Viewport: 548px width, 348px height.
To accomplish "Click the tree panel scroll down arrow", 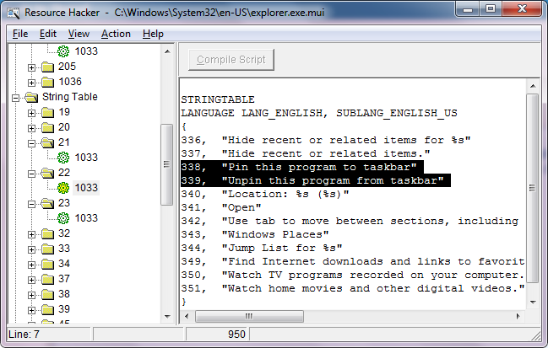I will pos(167,317).
